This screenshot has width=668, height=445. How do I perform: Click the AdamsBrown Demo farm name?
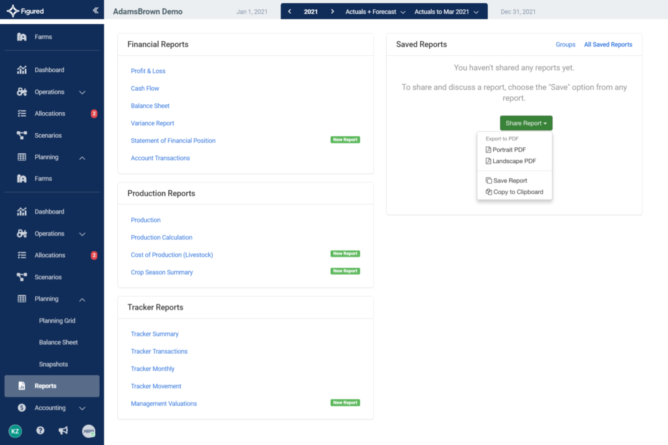[148, 12]
